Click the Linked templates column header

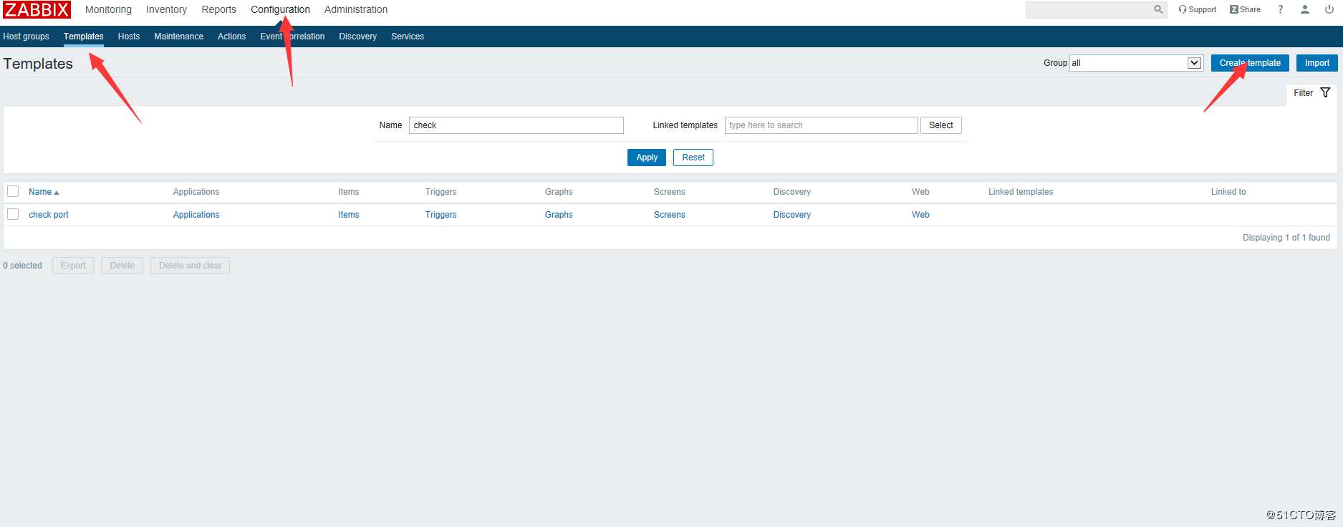tap(1021, 192)
